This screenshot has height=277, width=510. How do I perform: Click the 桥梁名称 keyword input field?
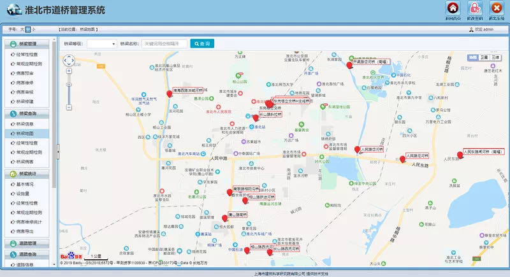[164, 43]
